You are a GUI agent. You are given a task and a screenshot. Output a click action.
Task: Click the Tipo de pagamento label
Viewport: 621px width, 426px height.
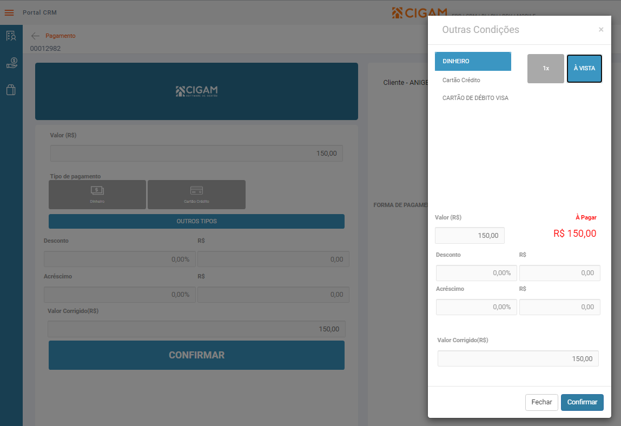75,176
